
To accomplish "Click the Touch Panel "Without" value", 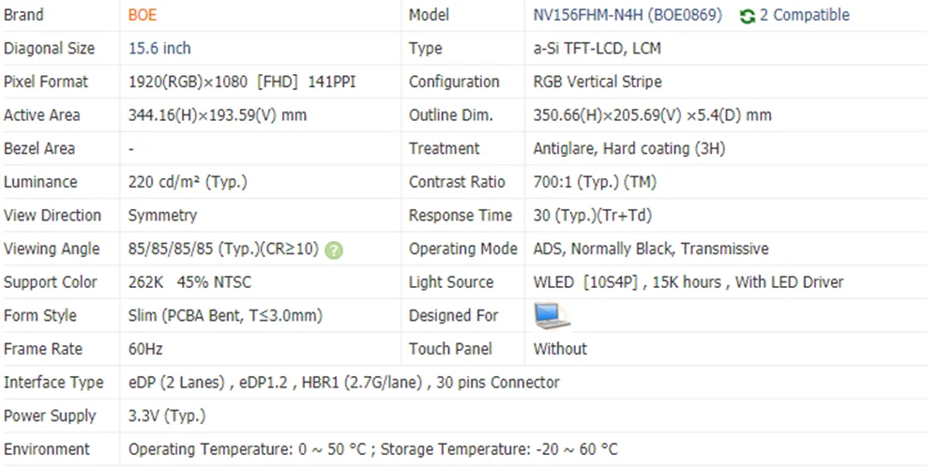I will (560, 349).
